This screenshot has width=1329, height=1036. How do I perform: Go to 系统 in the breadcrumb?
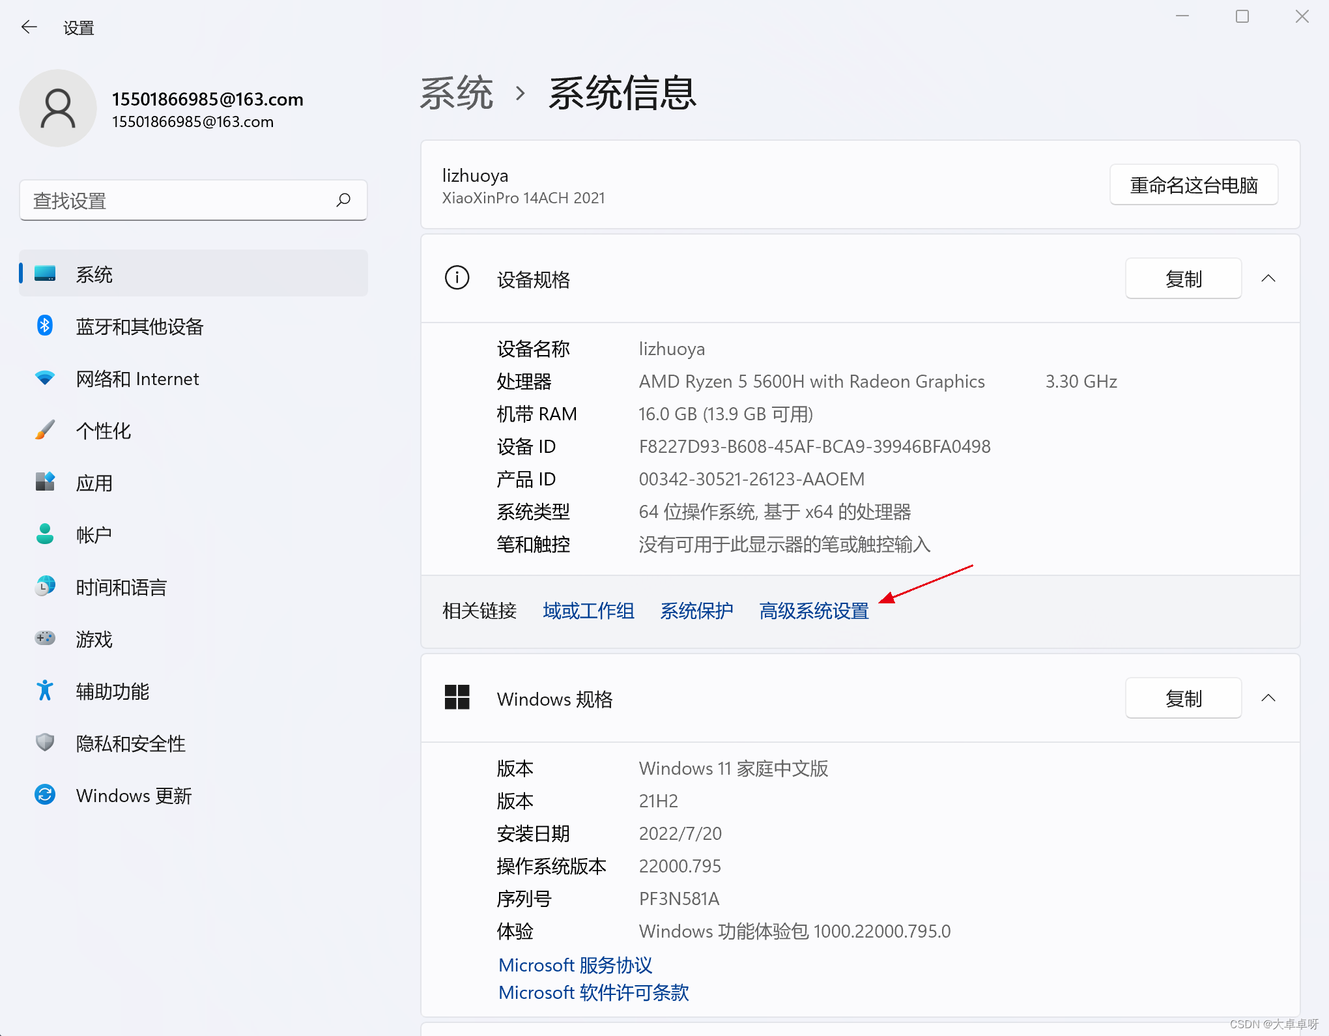click(456, 93)
